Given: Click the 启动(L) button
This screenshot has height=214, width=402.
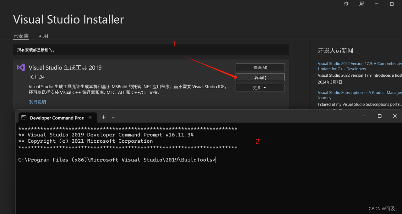Looking at the screenshot, I should (x=260, y=78).
